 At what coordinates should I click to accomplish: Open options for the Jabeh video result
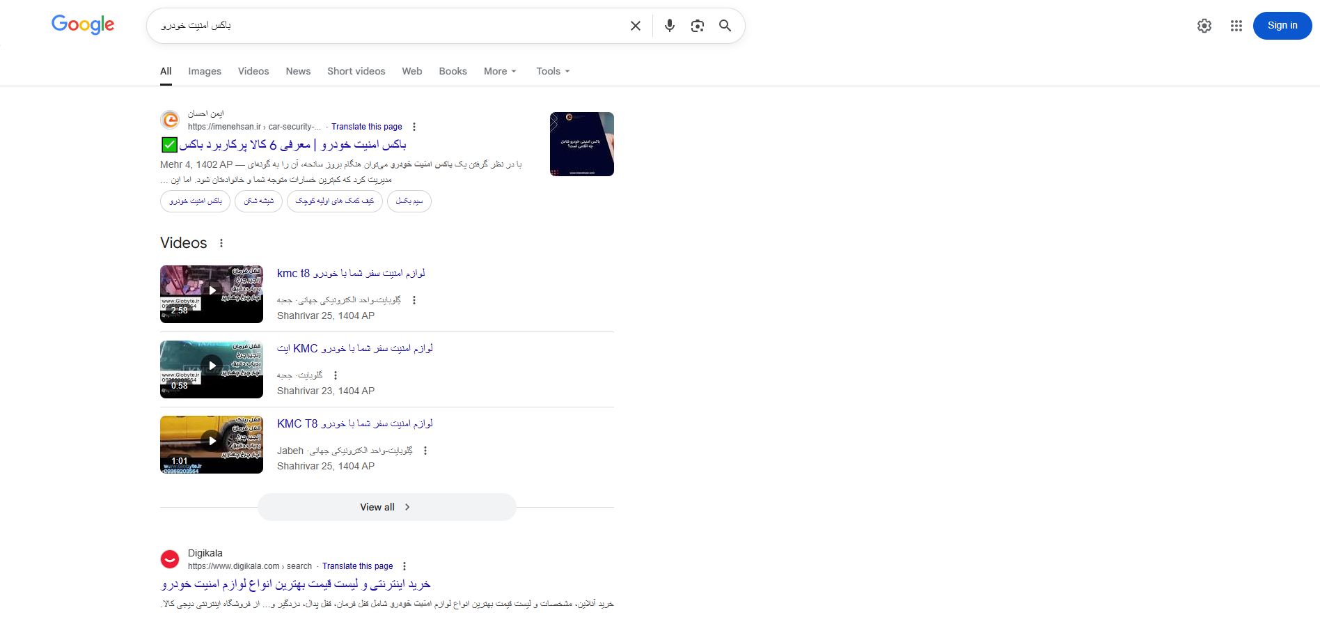425,451
